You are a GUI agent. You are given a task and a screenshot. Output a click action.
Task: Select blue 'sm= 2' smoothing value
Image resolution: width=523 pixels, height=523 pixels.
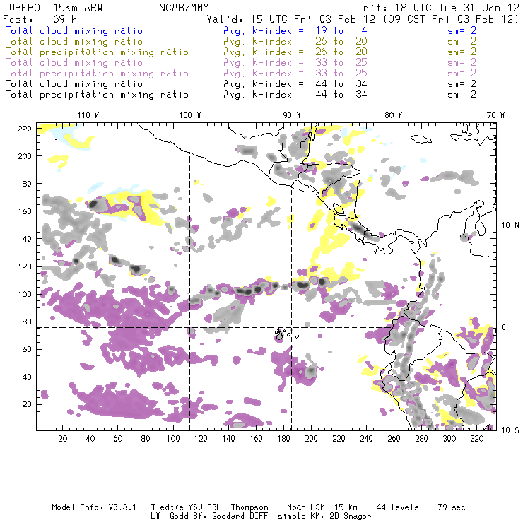point(462,30)
